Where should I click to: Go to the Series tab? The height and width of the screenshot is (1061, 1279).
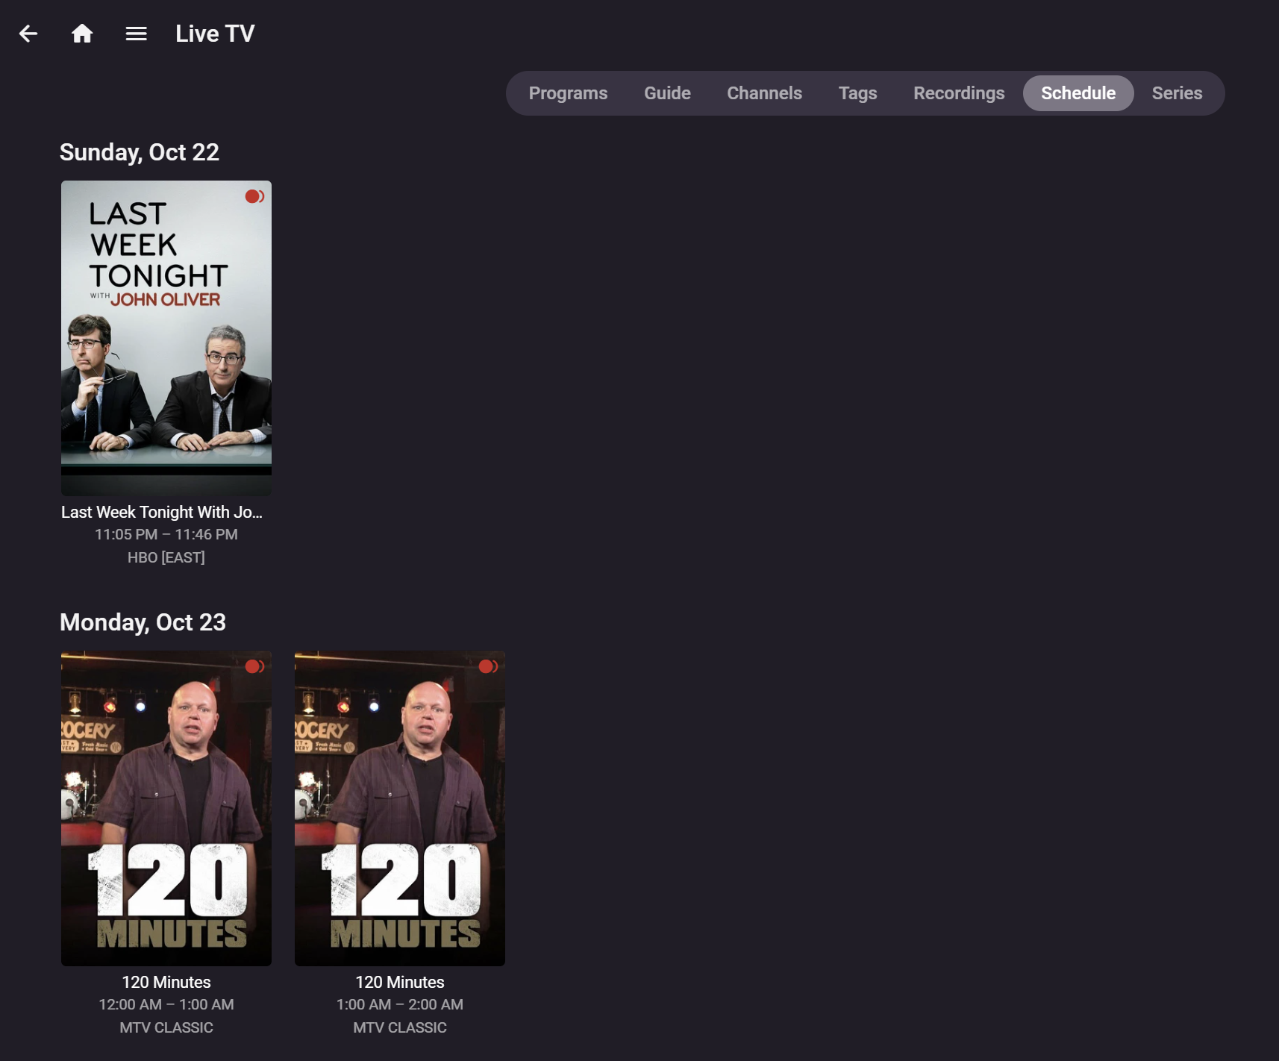1177,93
